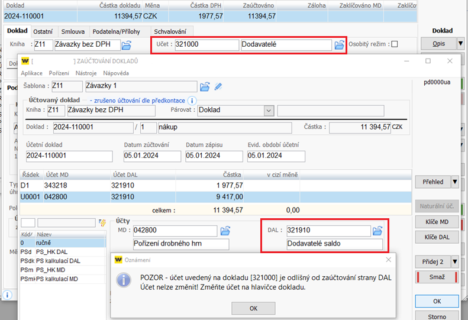This screenshot has height=320, width=468.
Task: Click the folder icon next to Šablona Závazky 1
Action: tap(205, 87)
